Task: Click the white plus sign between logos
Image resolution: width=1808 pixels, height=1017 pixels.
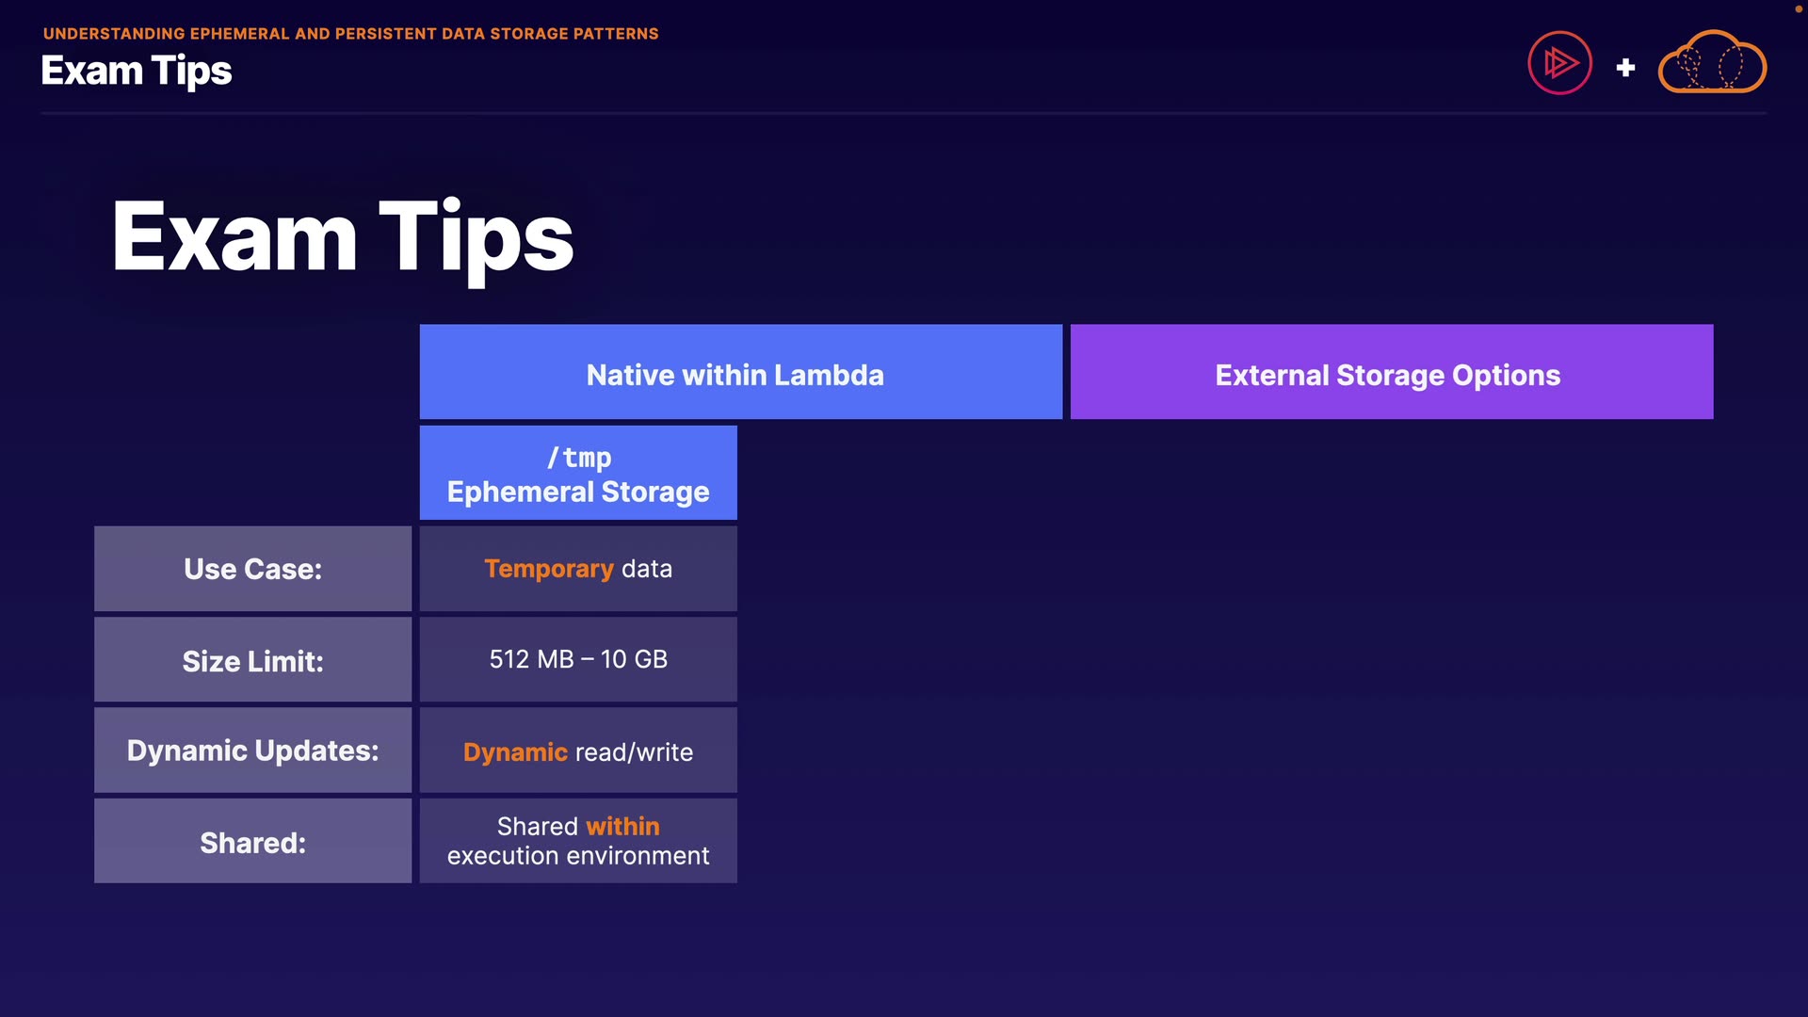Action: pos(1625,68)
